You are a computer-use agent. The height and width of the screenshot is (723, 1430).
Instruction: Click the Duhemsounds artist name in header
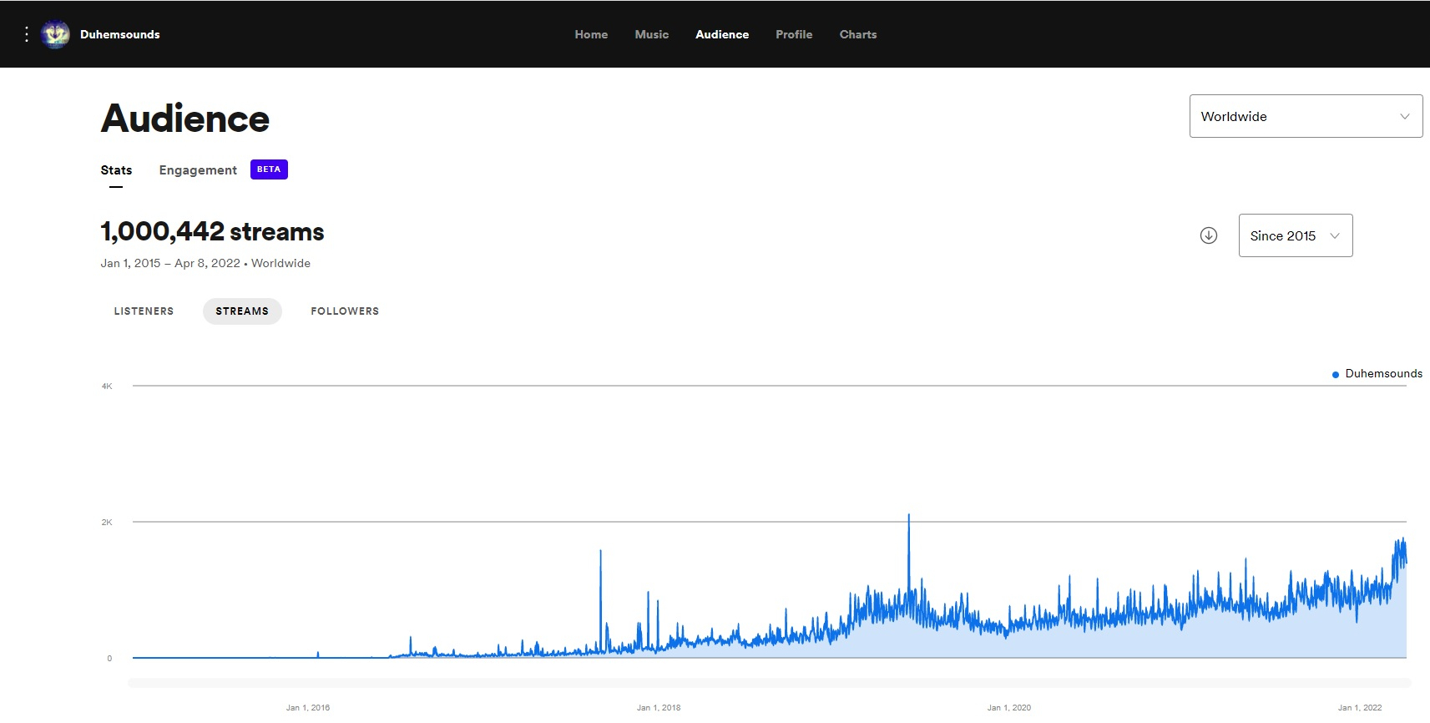coord(119,34)
